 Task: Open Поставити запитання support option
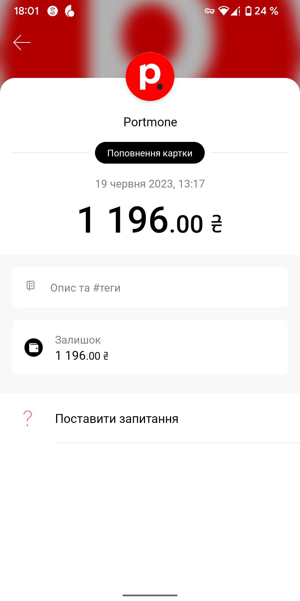(117, 418)
